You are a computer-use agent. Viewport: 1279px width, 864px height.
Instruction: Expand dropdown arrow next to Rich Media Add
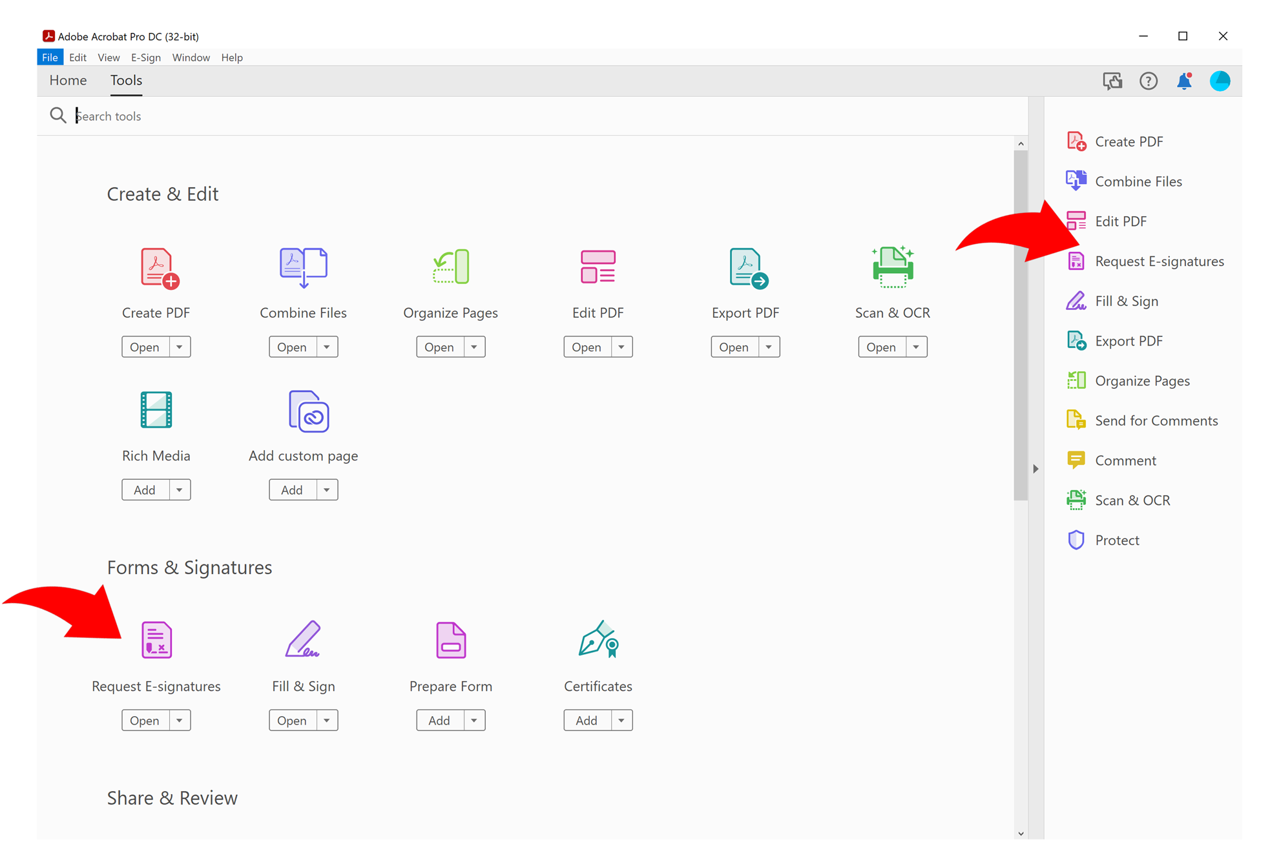pyautogui.click(x=180, y=490)
